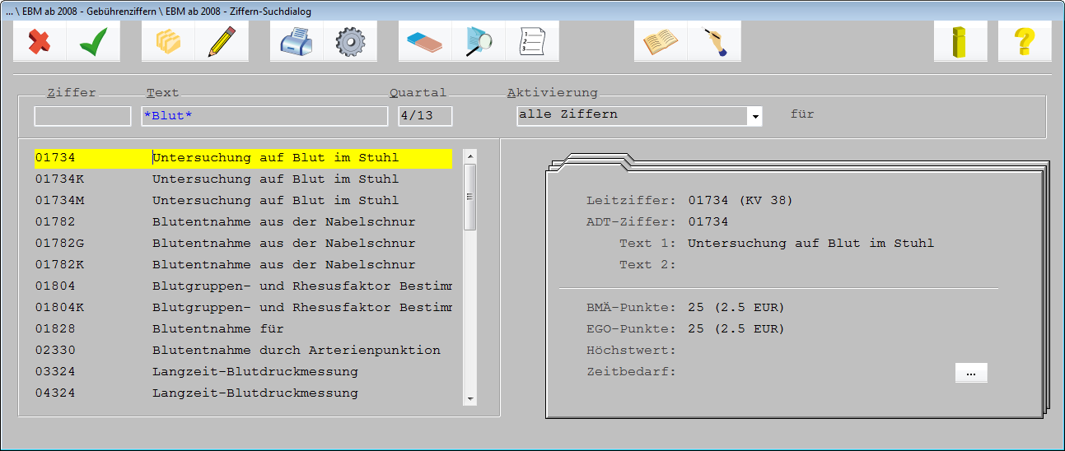
Task: Click the Aktivierung label
Action: pos(553,93)
